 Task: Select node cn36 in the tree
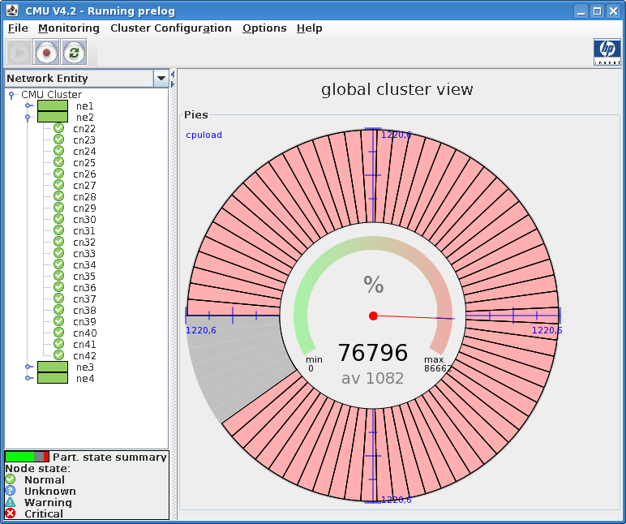coord(84,287)
